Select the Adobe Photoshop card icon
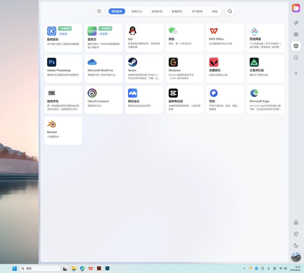The height and width of the screenshot is (273, 304). 52,62
